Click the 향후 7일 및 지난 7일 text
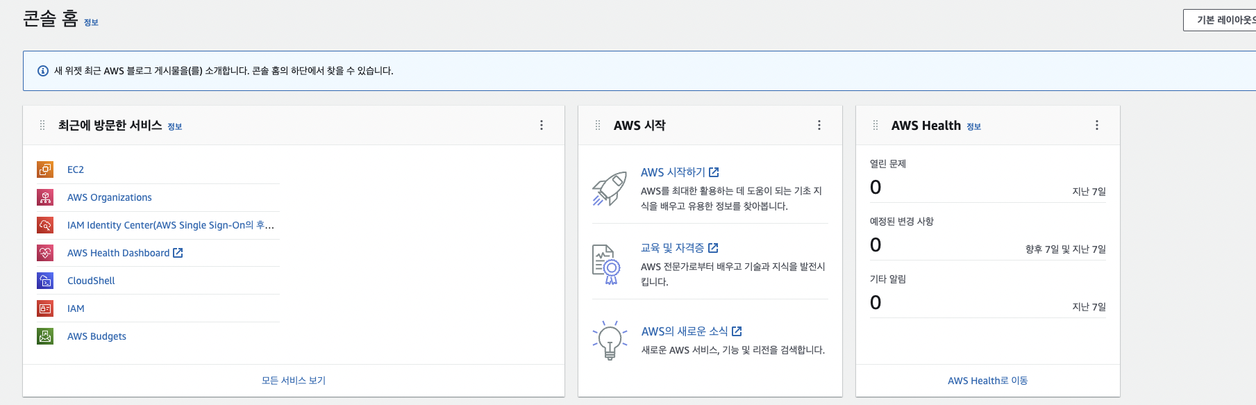Screen dimensions: 1256x405 coord(1066,249)
